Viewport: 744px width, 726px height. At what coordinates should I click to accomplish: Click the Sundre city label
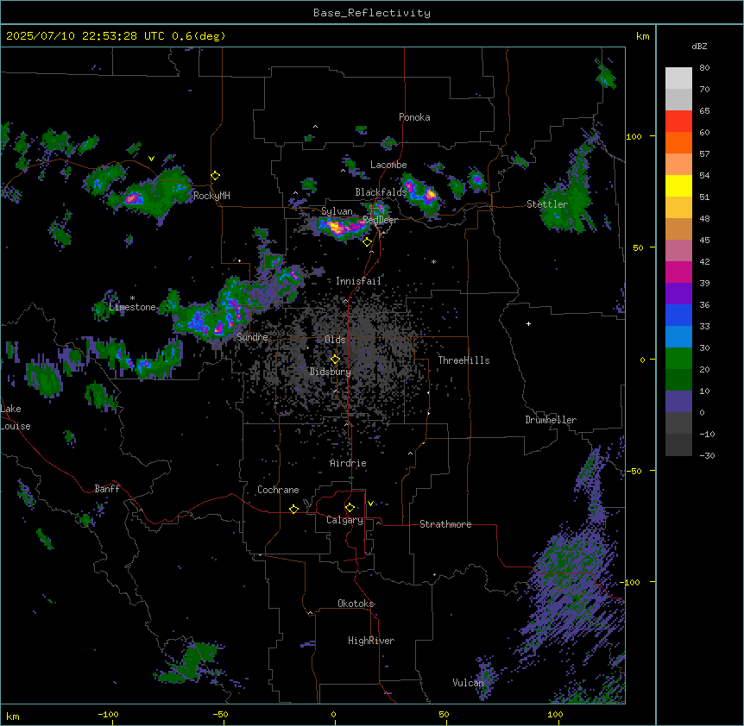click(252, 337)
